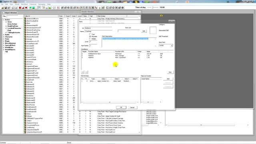Open the Help menu
Viewport: 256px width, 144px height.
point(49,4)
